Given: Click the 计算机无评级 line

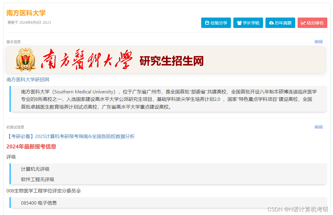Looking at the screenshot, I should [x=35, y=169].
